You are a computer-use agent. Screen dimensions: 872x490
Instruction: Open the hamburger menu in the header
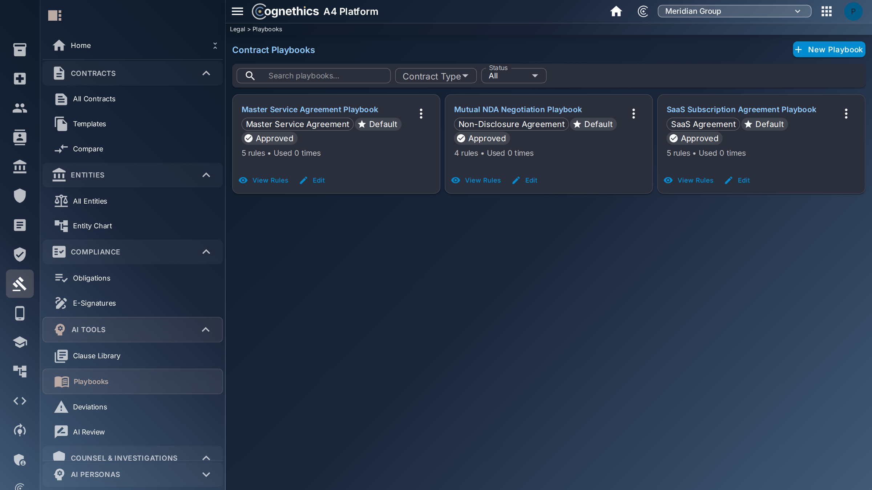(237, 11)
